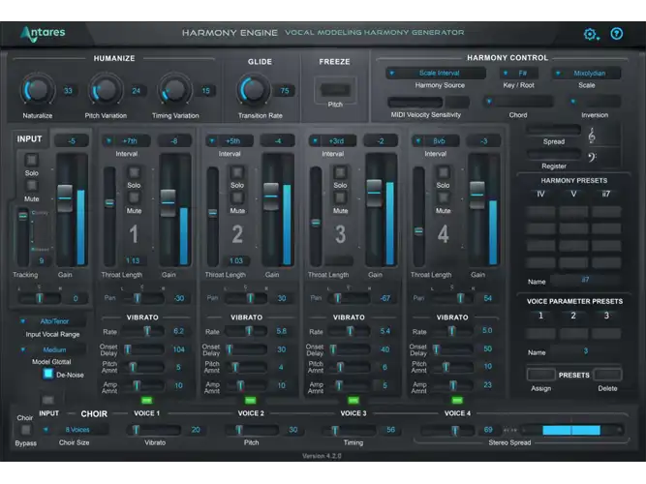
Task: Open the Scale Mixolydian dropdown
Action: pos(586,73)
